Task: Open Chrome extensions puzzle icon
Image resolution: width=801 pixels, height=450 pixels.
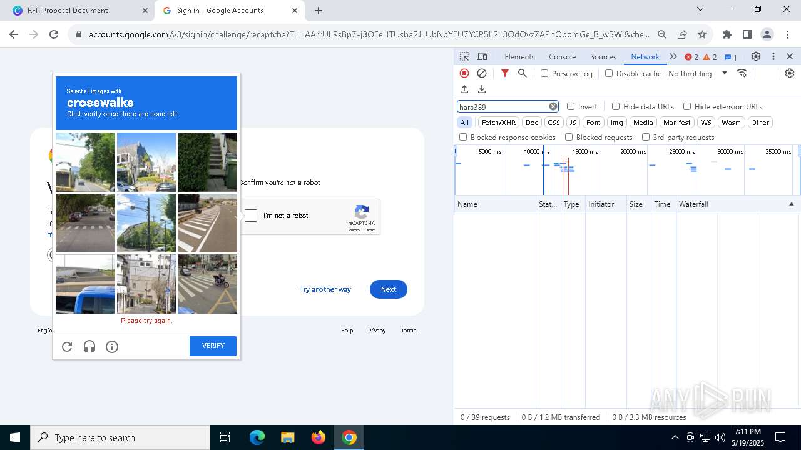Action: pyautogui.click(x=727, y=34)
